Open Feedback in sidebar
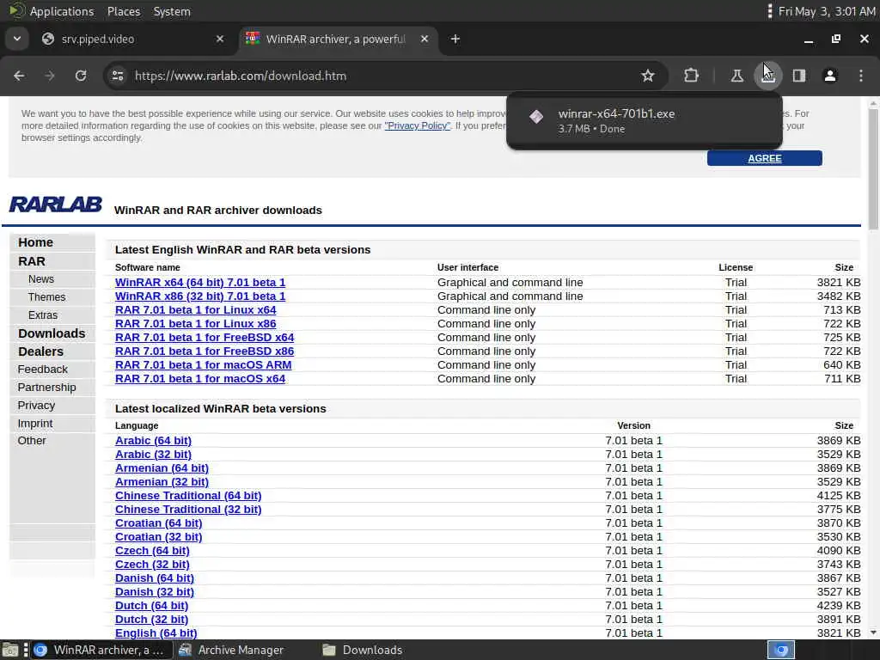Screen dimensions: 880x660 pos(43,370)
